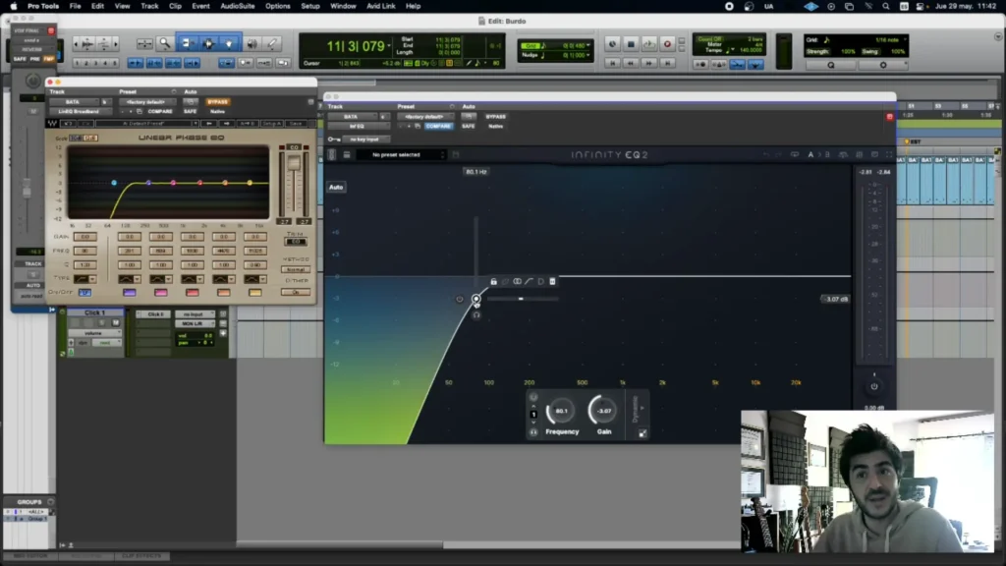Click Infinity EQ A state button
Viewport: 1006px width, 566px height.
tap(810, 154)
